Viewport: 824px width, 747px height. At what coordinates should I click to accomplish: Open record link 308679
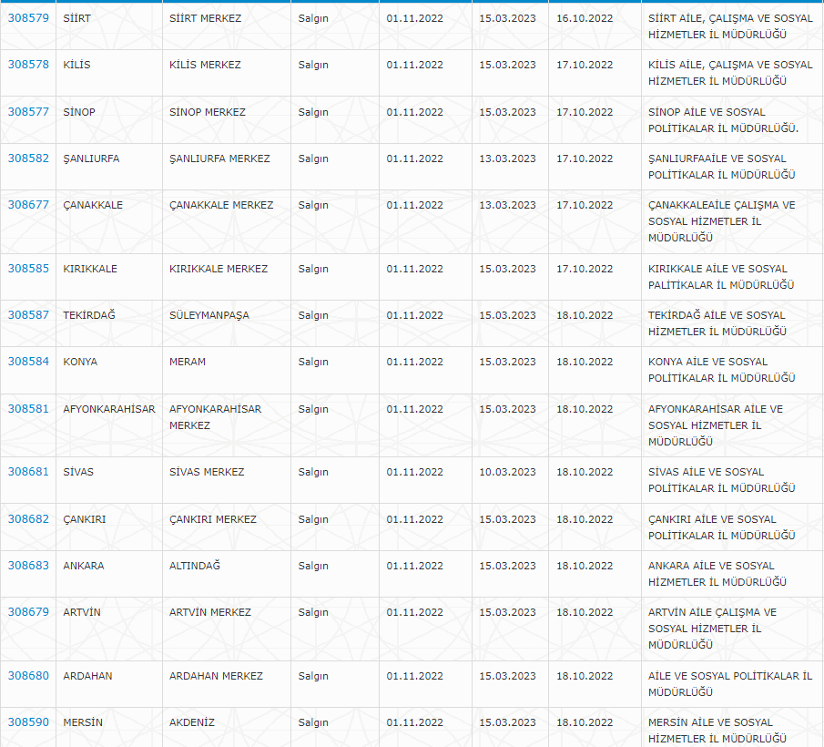point(28,612)
